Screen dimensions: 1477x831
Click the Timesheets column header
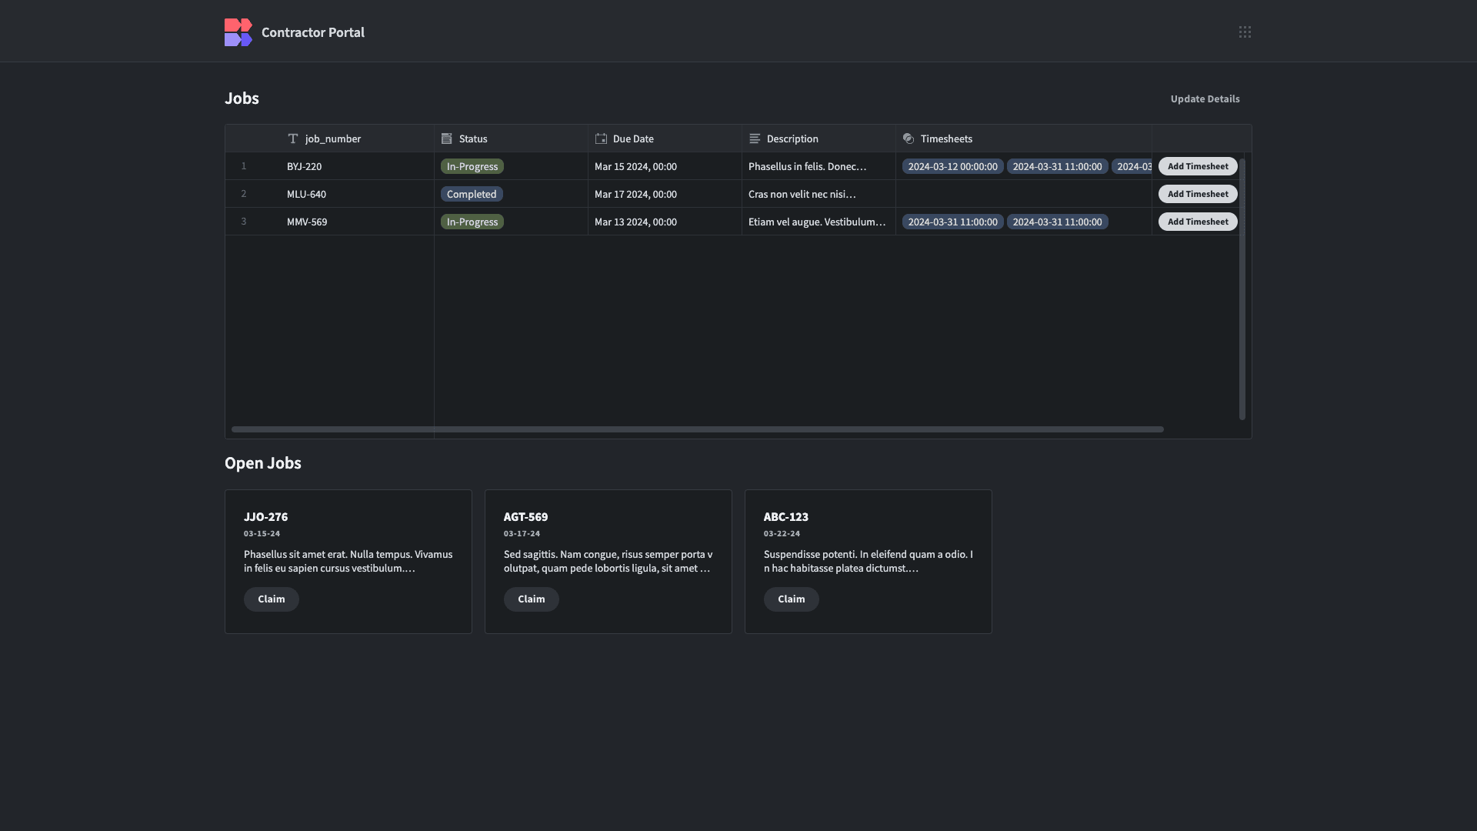[1024, 138]
